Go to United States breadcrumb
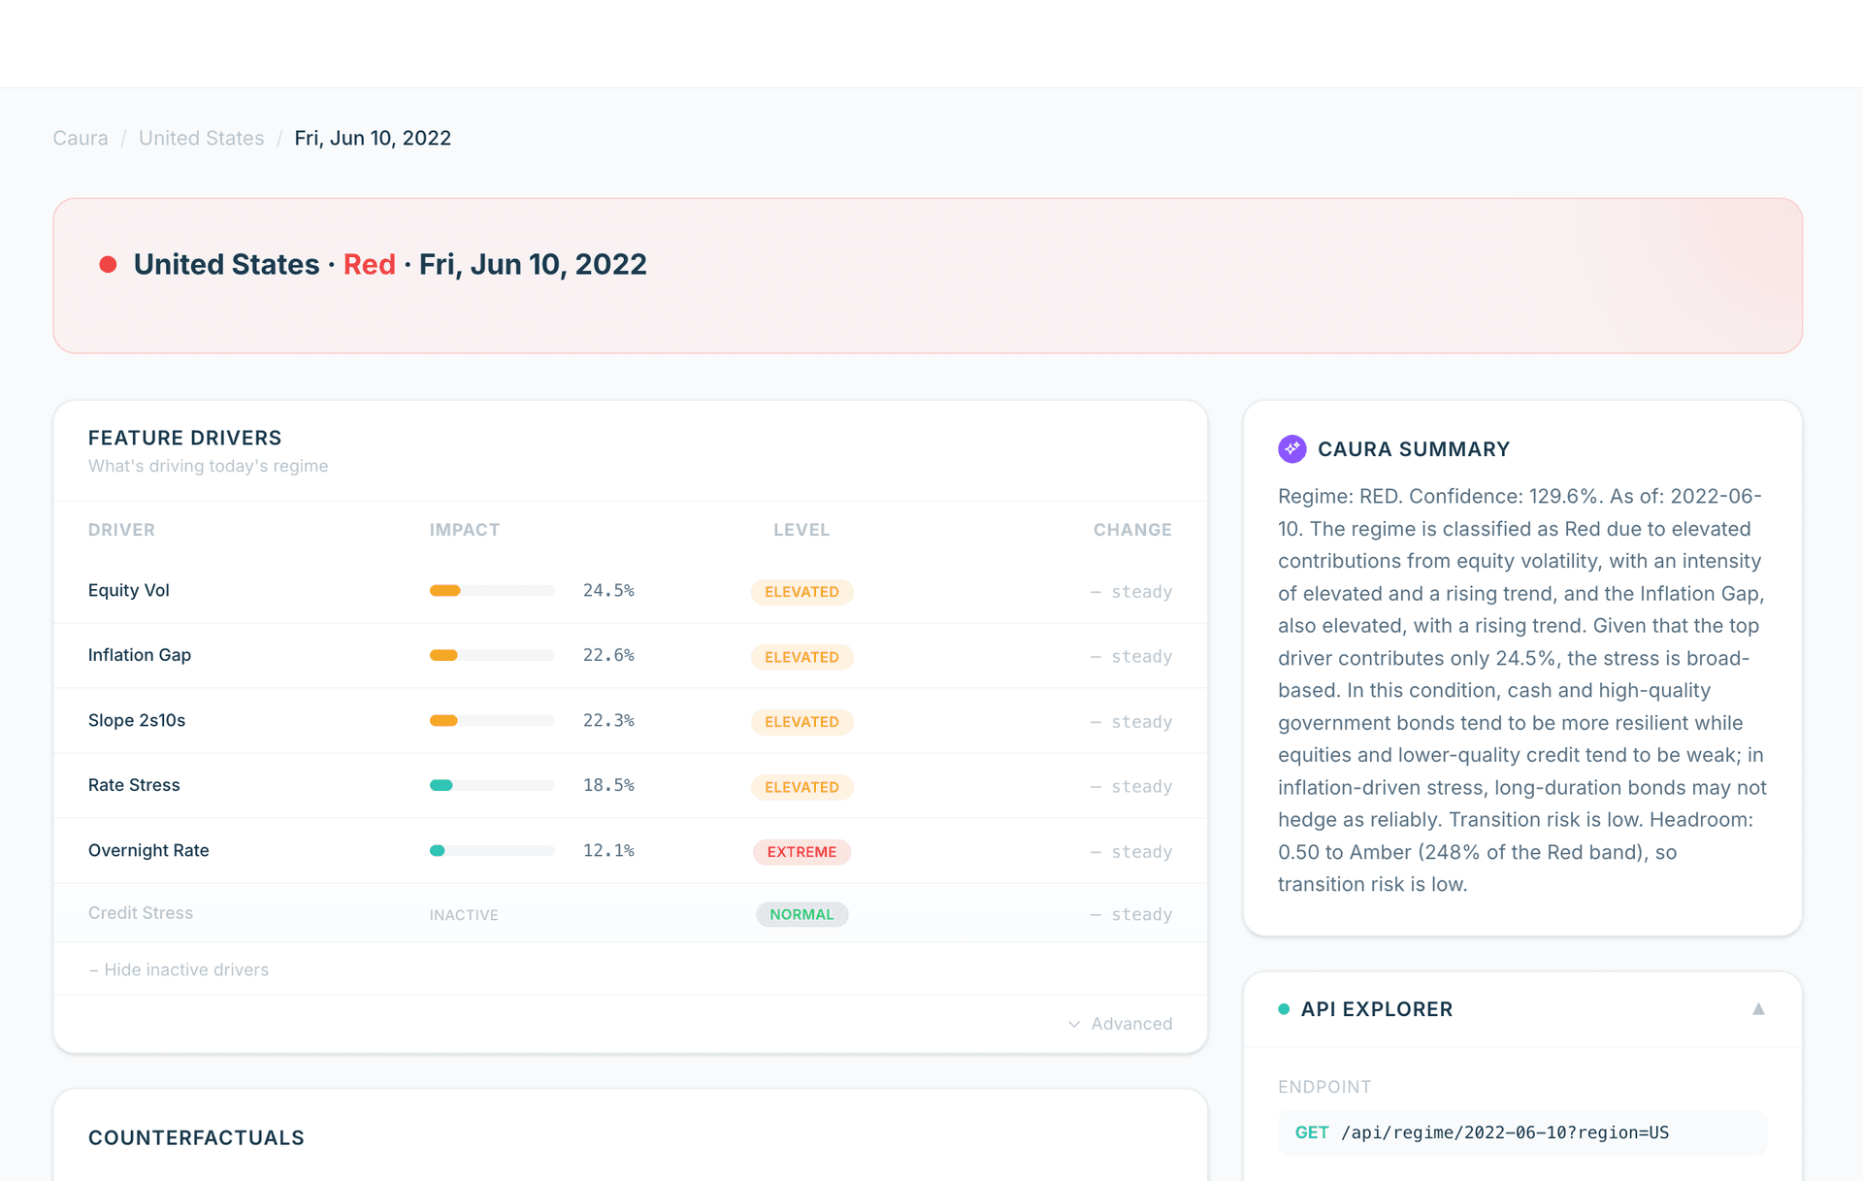Image resolution: width=1863 pixels, height=1181 pixels. pyautogui.click(x=201, y=138)
